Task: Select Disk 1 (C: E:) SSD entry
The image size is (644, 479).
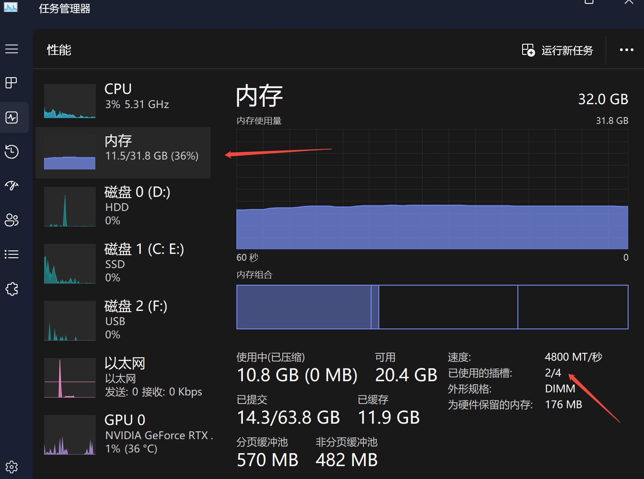Action: (123, 263)
